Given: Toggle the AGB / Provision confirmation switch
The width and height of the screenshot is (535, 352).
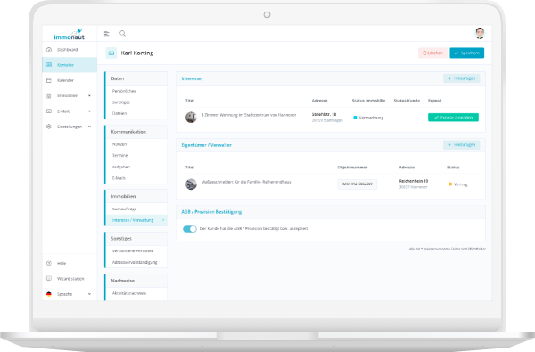Looking at the screenshot, I should pos(190,229).
